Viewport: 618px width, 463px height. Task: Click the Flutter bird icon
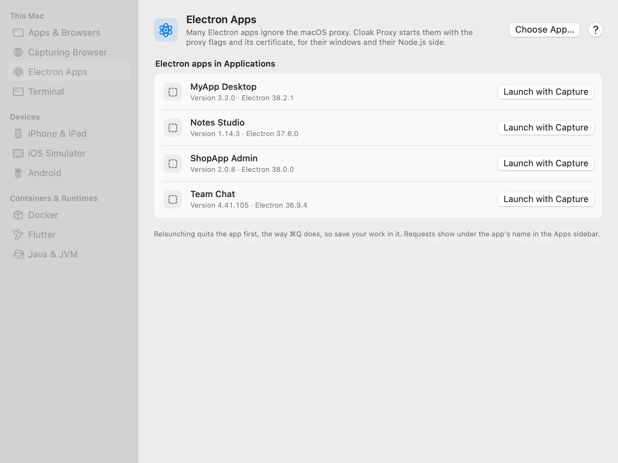[18, 235]
